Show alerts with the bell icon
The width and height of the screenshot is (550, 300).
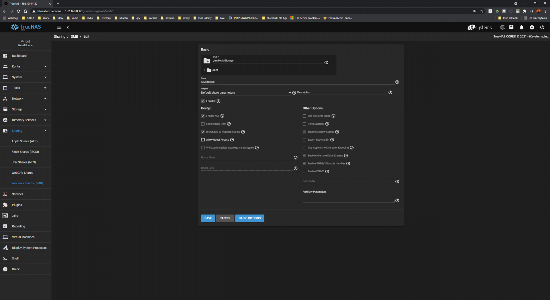pyautogui.click(x=522, y=27)
